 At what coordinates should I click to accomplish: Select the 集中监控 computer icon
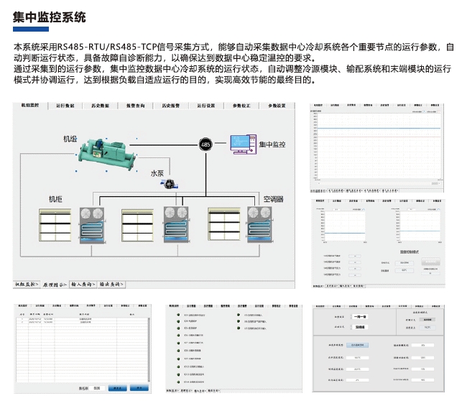(243, 144)
